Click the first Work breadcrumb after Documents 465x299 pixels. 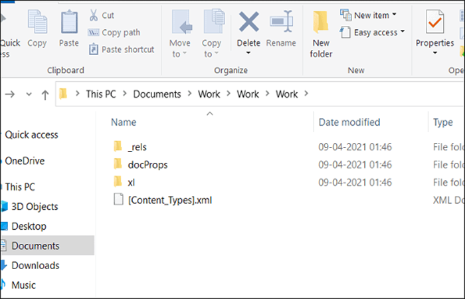[x=209, y=94]
